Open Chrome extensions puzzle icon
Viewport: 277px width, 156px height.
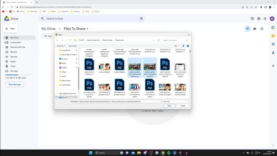(x=261, y=7)
